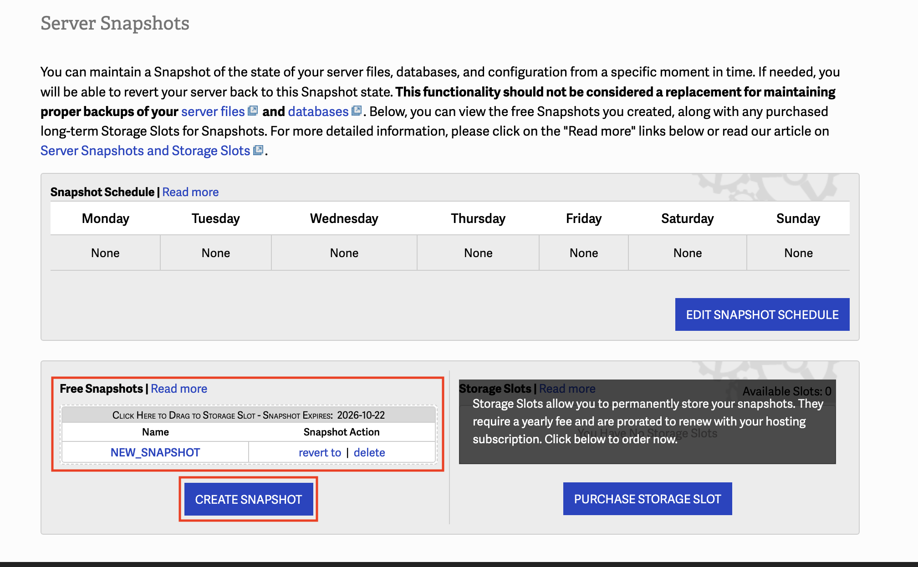This screenshot has width=918, height=567.
Task: Click the Name column header in Free Snapshots
Action: [155, 432]
